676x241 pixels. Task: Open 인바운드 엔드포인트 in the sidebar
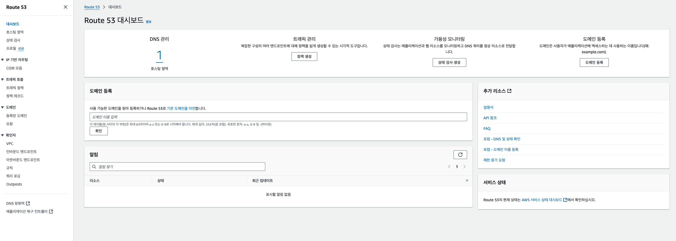point(21,152)
